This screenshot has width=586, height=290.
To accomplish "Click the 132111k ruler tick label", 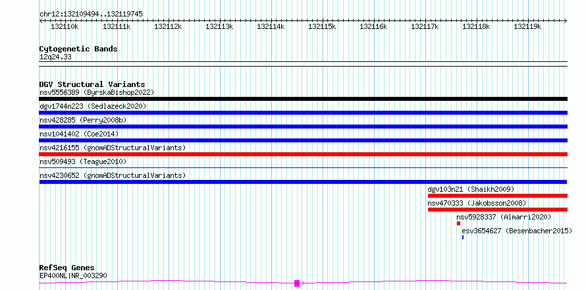I will [x=117, y=26].
